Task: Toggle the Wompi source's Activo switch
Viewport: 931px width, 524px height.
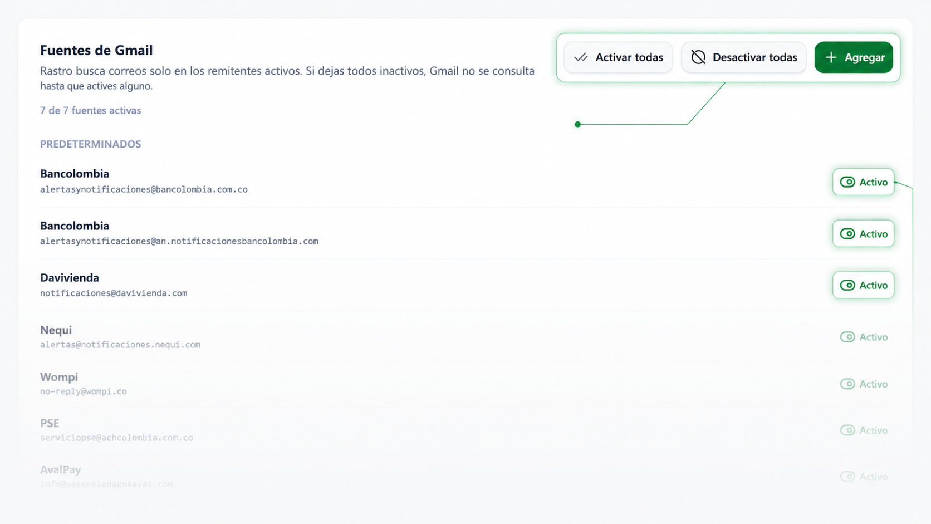Action: [864, 384]
